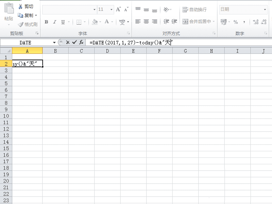Click the decrease indent icon
The height and width of the screenshot is (204, 272).
click(x=166, y=21)
